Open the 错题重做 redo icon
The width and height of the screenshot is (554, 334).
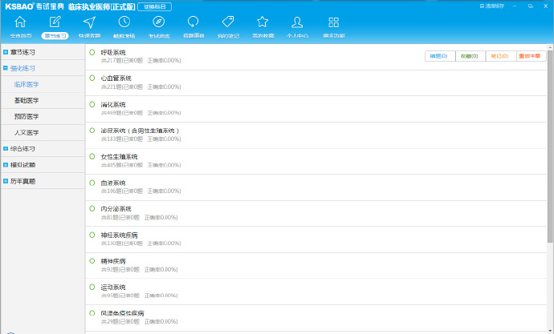point(193,22)
